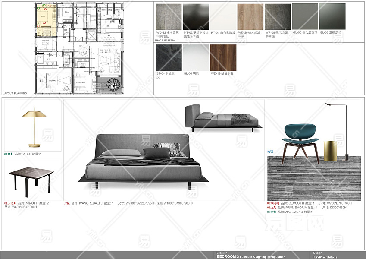Choose the ST-04 dark stone swatch

169,57
